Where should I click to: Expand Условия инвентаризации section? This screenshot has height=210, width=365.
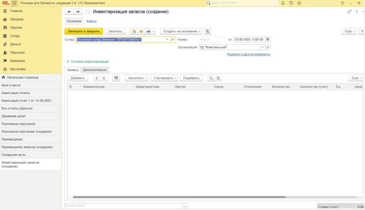pos(88,62)
